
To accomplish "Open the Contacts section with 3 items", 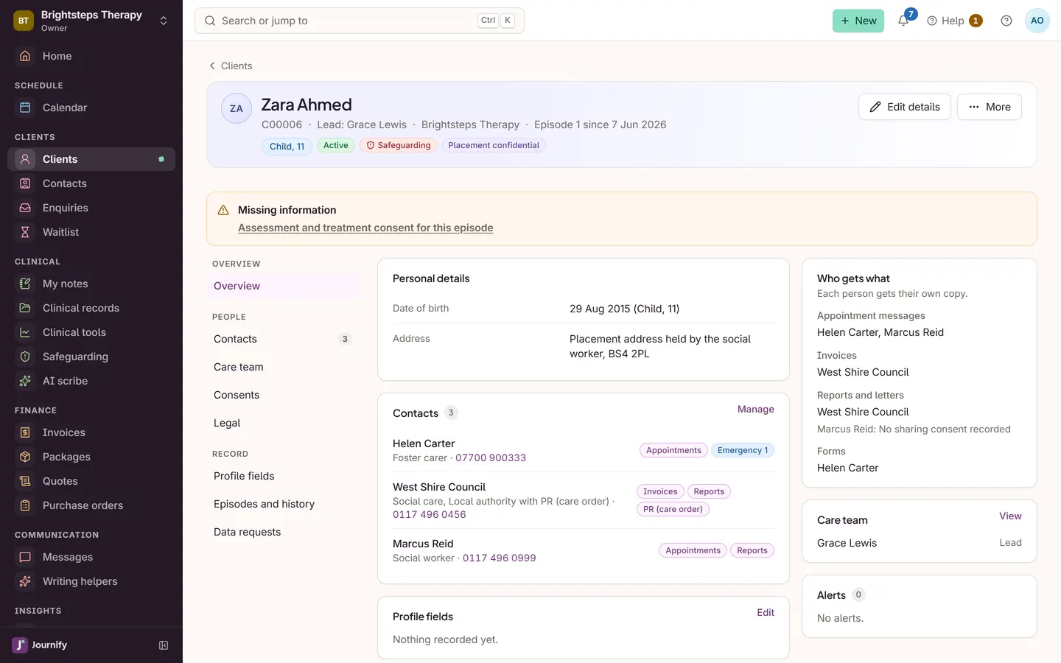I will point(283,339).
